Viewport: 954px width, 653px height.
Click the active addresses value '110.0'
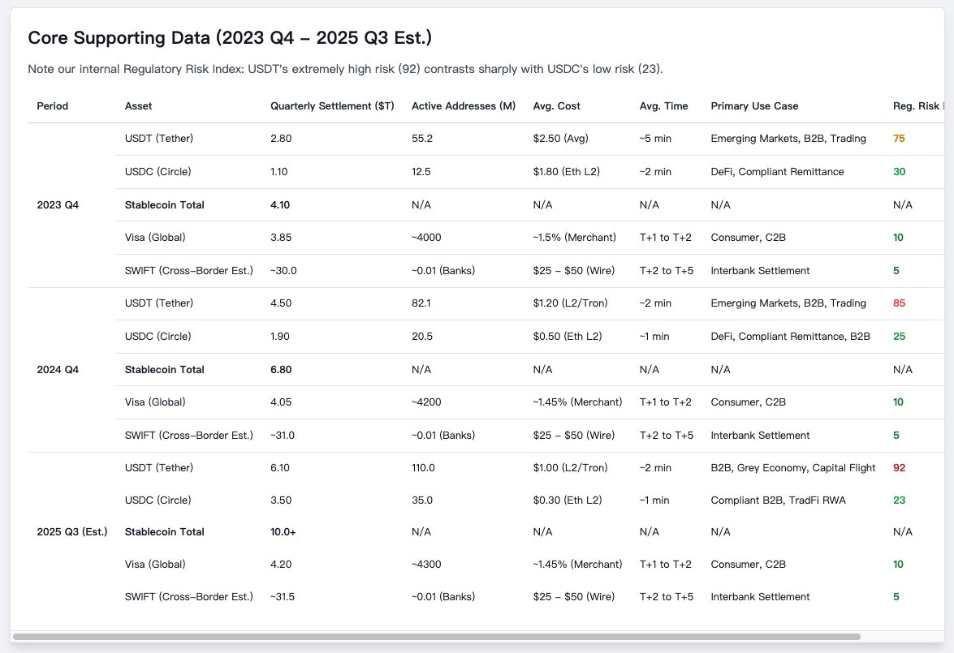(424, 468)
